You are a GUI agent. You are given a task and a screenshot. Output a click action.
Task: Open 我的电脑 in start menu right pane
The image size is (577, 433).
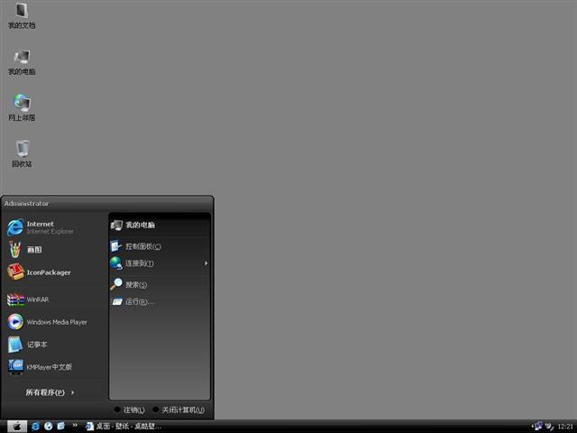160,225
